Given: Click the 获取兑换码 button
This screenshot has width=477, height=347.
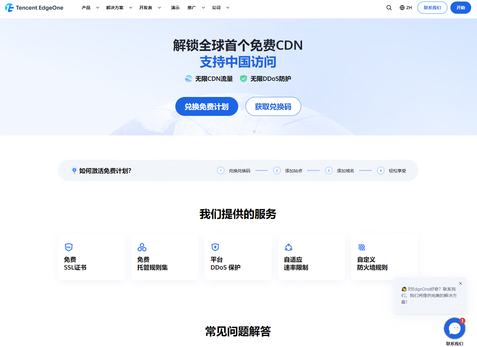Looking at the screenshot, I should point(273,106).
